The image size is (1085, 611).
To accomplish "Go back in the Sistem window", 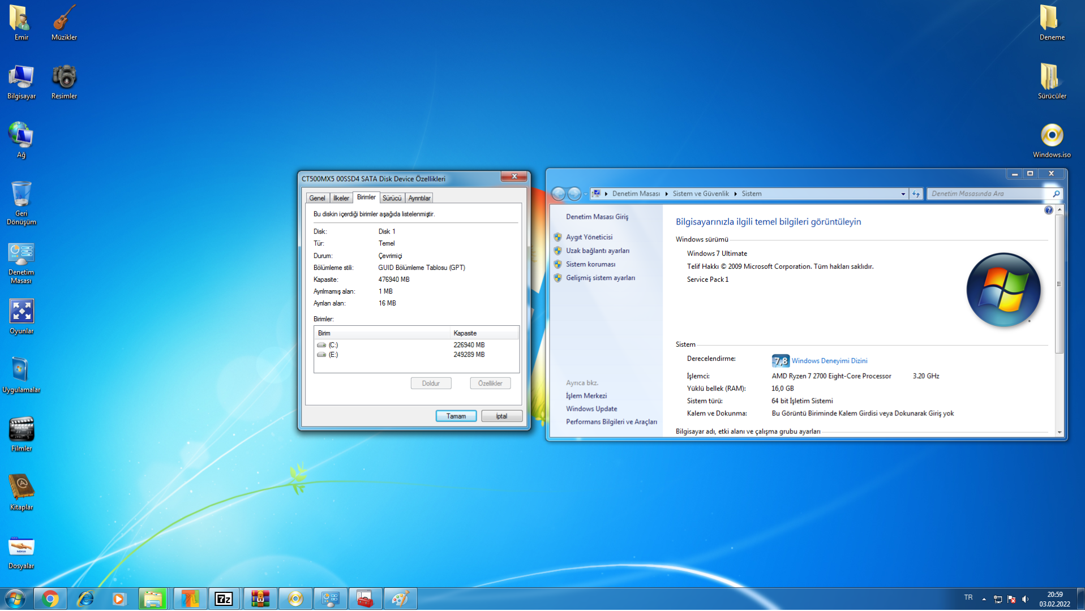I will [x=558, y=194].
